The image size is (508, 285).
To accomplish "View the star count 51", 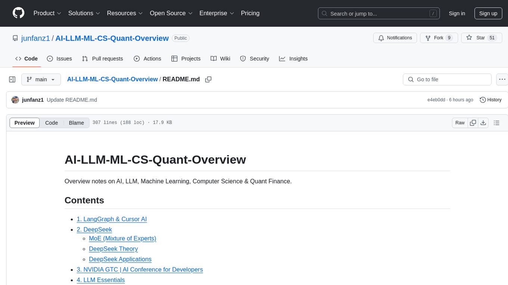I will 492,38.
